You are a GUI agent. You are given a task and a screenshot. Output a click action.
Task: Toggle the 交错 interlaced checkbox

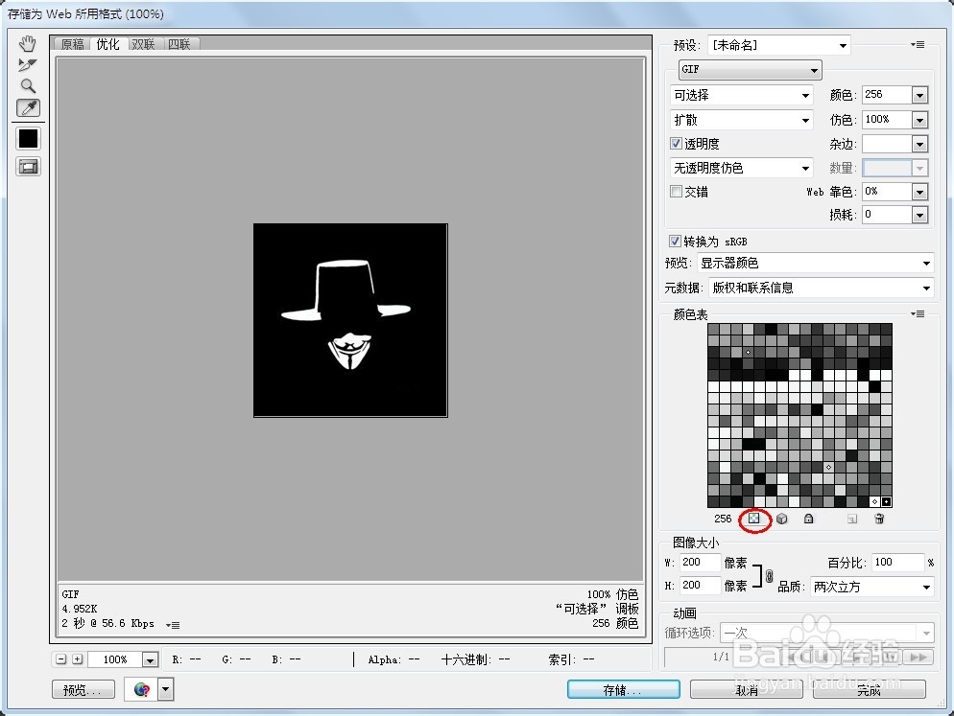click(676, 192)
